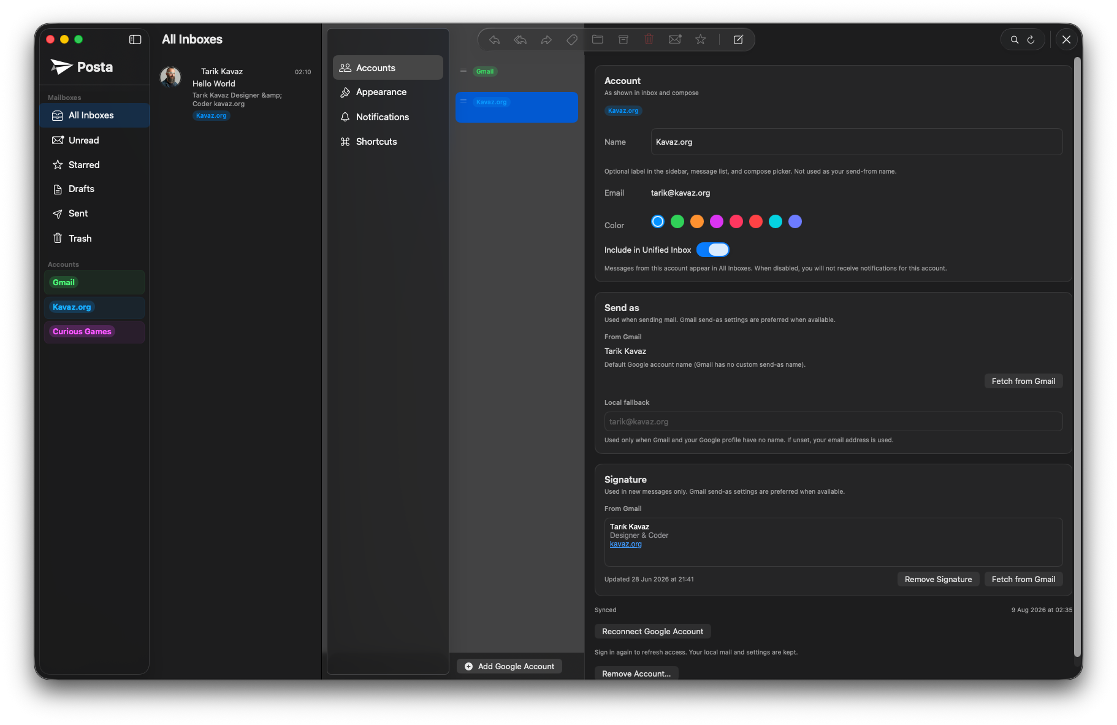Click the settings pane vertical scrollbar
The width and height of the screenshot is (1117, 725).
pos(1077,357)
